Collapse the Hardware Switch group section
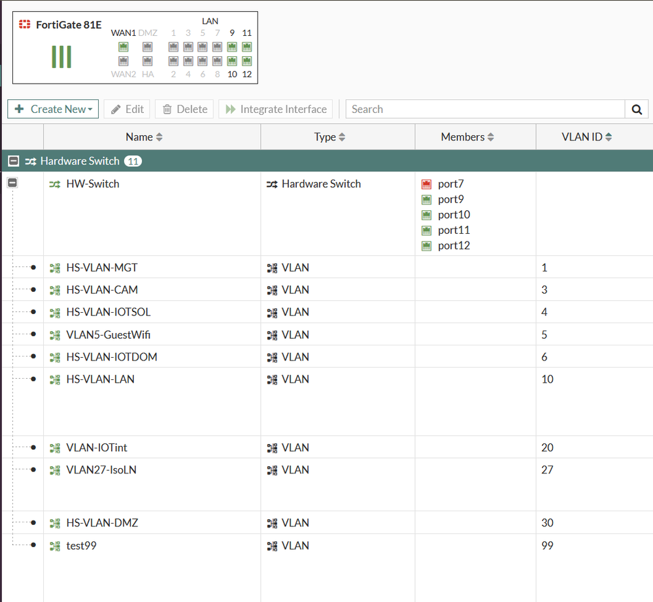 tap(13, 161)
